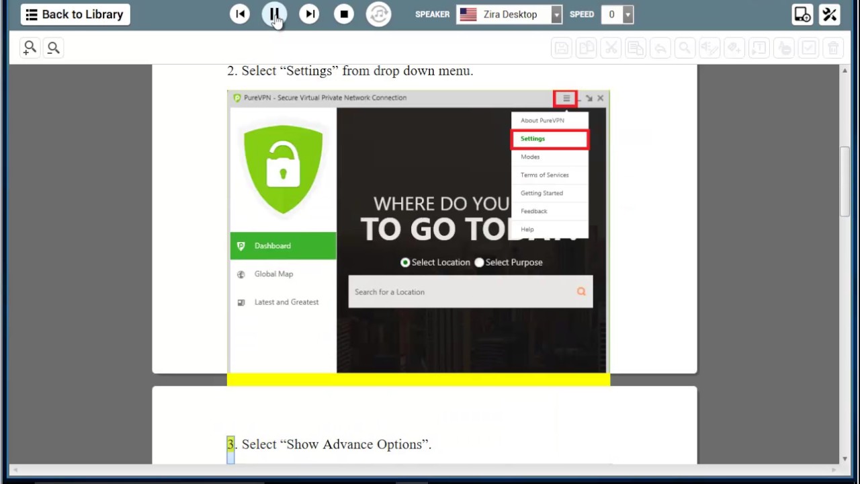Click the greyed-out Find magnifier icon
The height and width of the screenshot is (484, 860).
685,48
